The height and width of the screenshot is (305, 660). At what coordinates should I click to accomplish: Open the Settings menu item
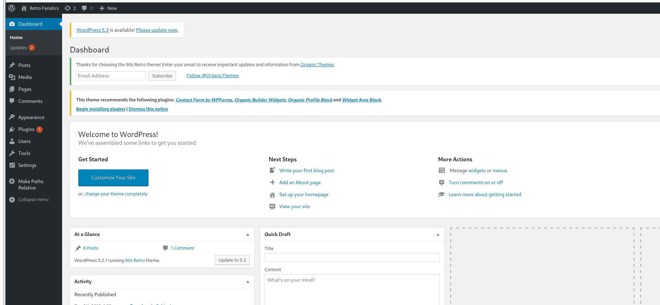27,165
